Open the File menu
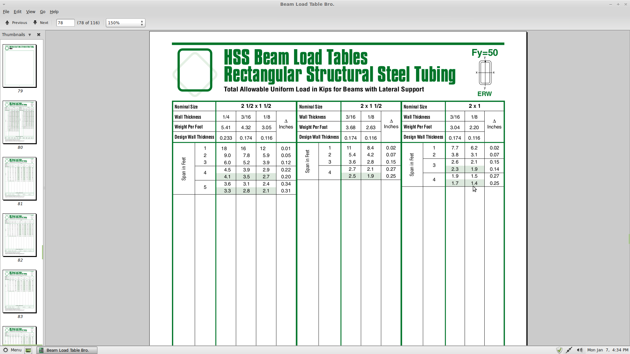The width and height of the screenshot is (630, 354). coord(6,12)
